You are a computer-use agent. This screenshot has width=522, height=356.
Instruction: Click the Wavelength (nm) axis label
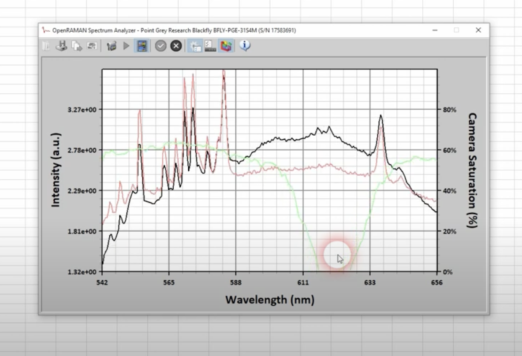(x=269, y=300)
